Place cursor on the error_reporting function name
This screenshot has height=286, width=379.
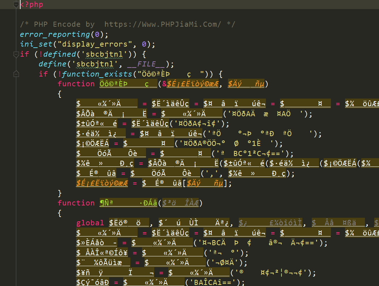[x=55, y=34]
